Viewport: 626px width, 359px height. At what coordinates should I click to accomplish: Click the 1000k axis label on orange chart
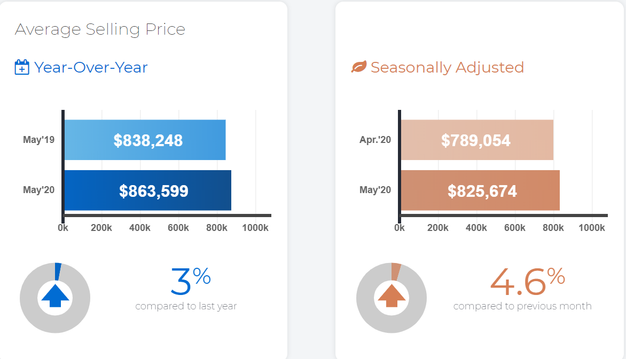pyautogui.click(x=592, y=228)
